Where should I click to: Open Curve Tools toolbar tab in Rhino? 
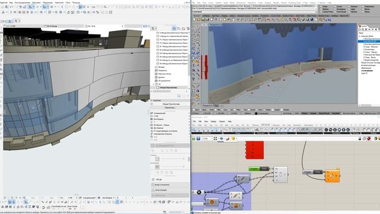tap(275, 15)
